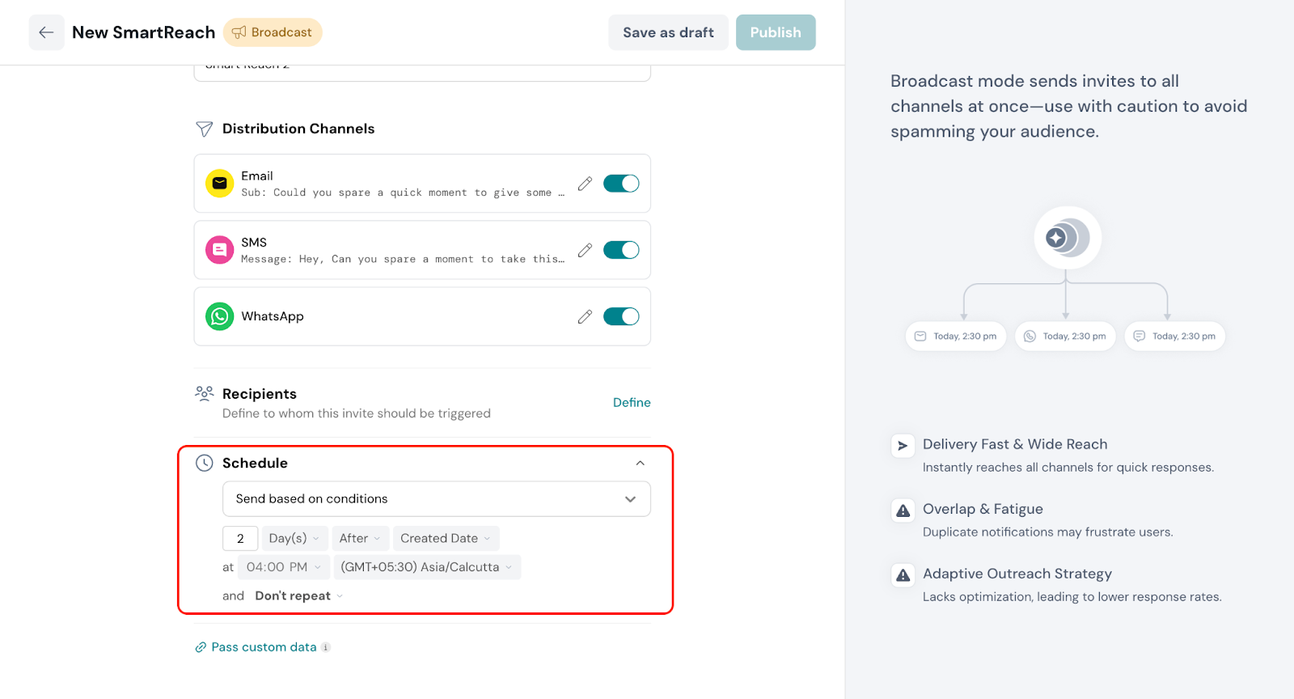
Task: Open the Don't repeat recurrence dropdown
Action: (x=298, y=596)
